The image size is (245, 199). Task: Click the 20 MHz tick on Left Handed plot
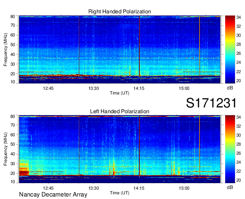click(13, 173)
